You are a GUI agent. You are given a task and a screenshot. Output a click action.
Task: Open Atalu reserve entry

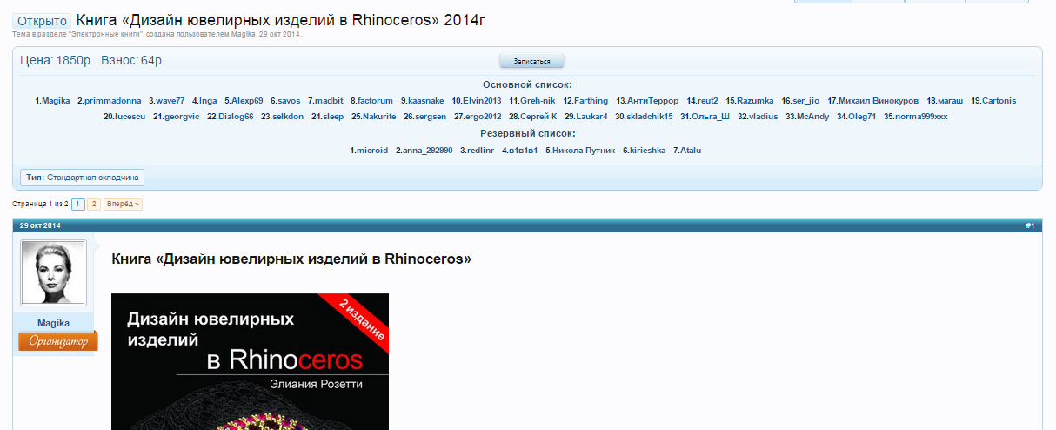coord(690,151)
